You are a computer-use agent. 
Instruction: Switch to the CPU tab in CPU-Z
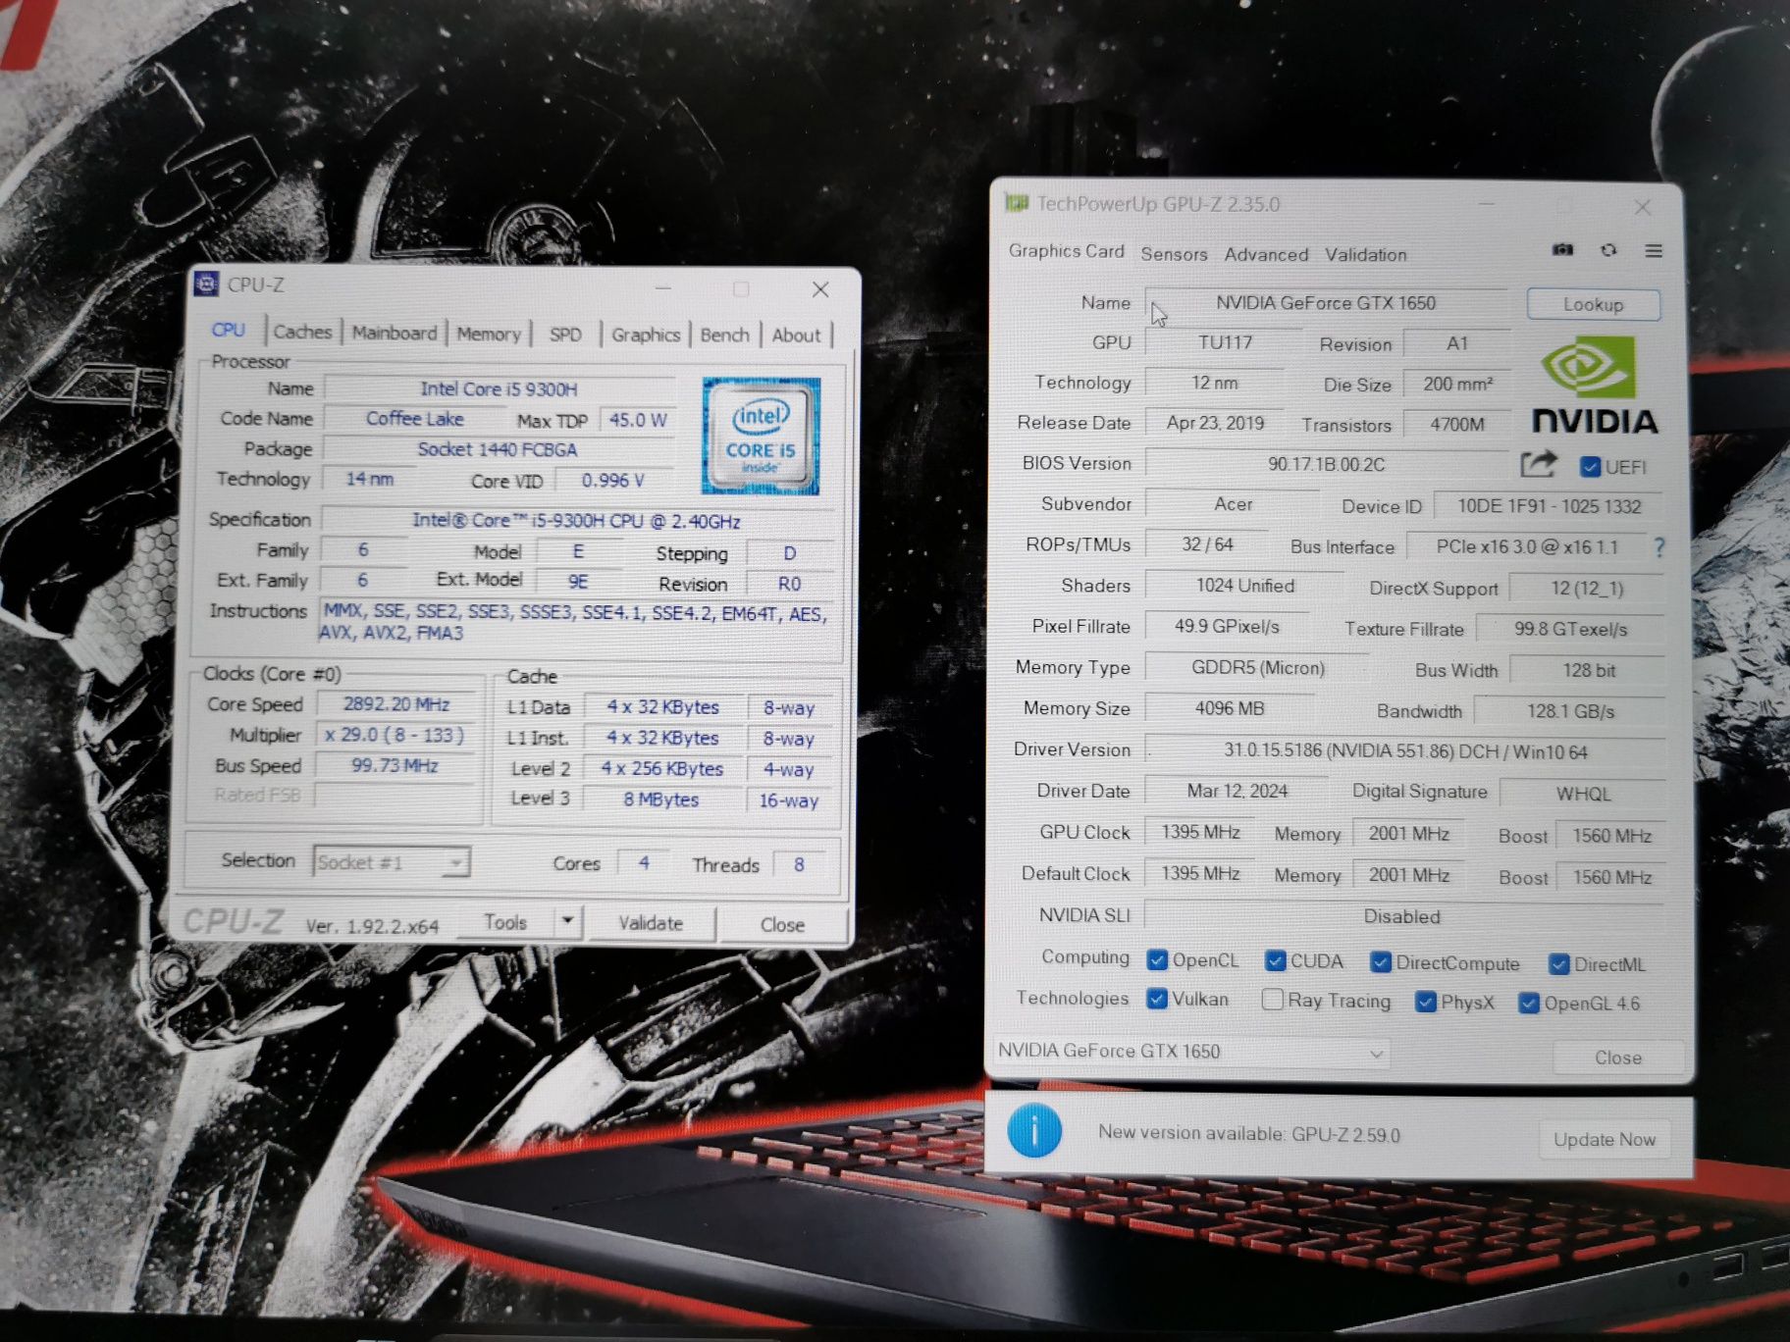(229, 331)
